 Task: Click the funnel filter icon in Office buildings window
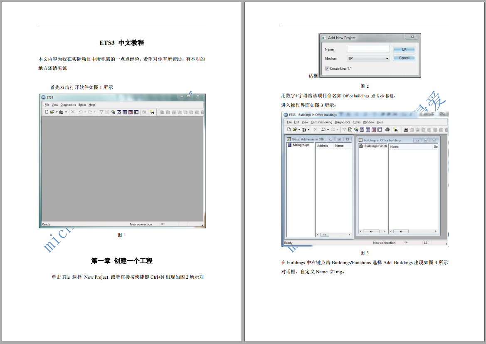(344, 130)
